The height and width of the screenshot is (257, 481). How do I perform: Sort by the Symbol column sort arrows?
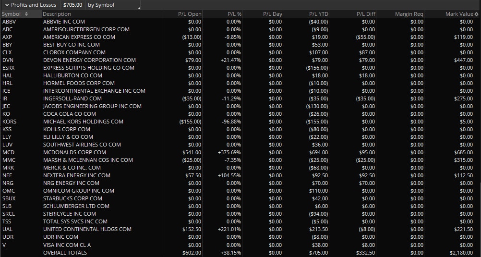click(26, 14)
